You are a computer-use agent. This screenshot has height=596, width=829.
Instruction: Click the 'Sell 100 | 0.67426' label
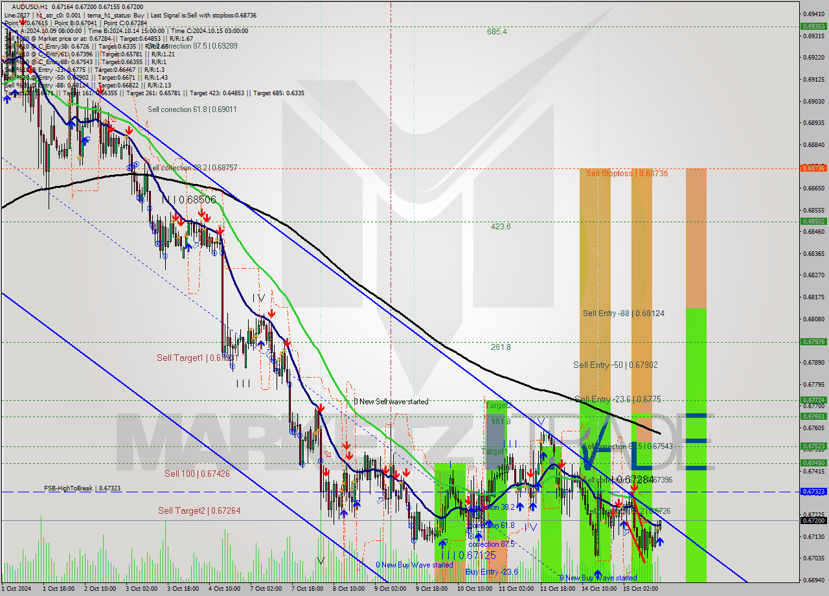pyautogui.click(x=197, y=474)
